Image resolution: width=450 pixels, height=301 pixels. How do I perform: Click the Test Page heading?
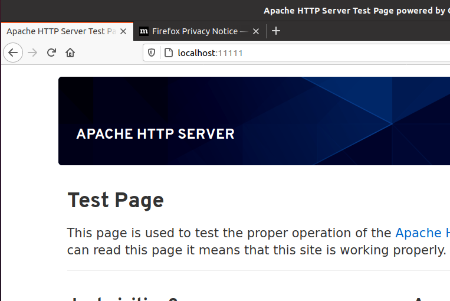(116, 201)
